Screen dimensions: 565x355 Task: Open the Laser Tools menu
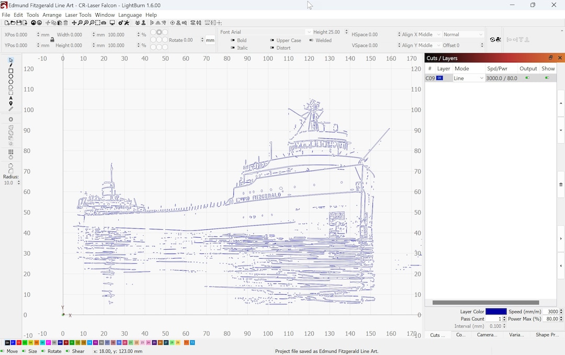(x=78, y=15)
